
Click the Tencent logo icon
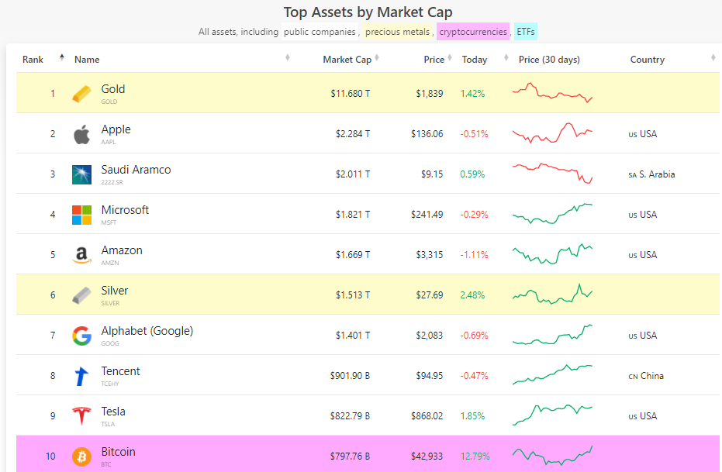pyautogui.click(x=81, y=376)
